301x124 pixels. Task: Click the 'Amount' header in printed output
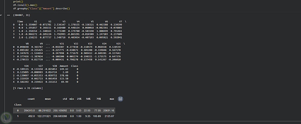click(x=64, y=66)
